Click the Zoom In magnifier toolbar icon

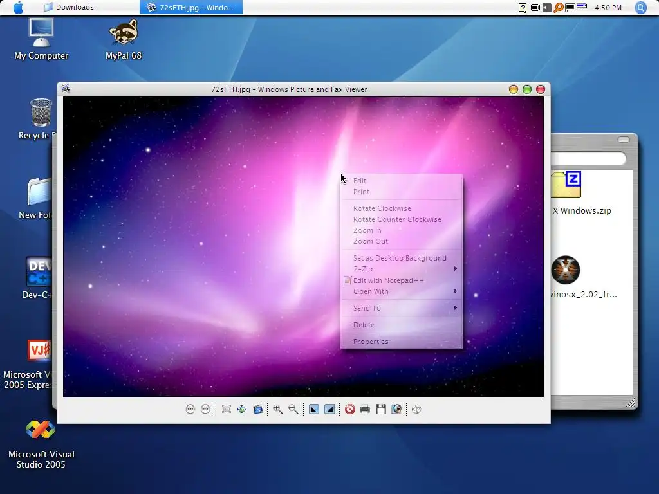pyautogui.click(x=278, y=409)
